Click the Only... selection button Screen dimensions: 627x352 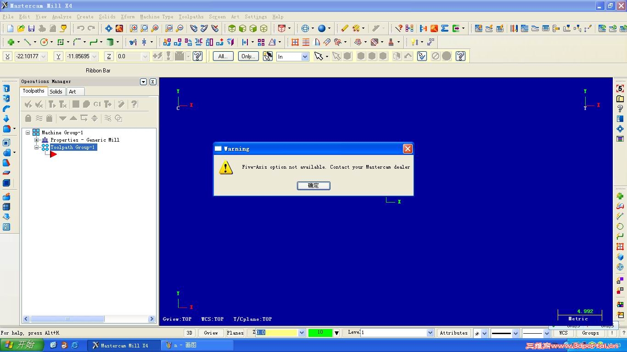[248, 56]
